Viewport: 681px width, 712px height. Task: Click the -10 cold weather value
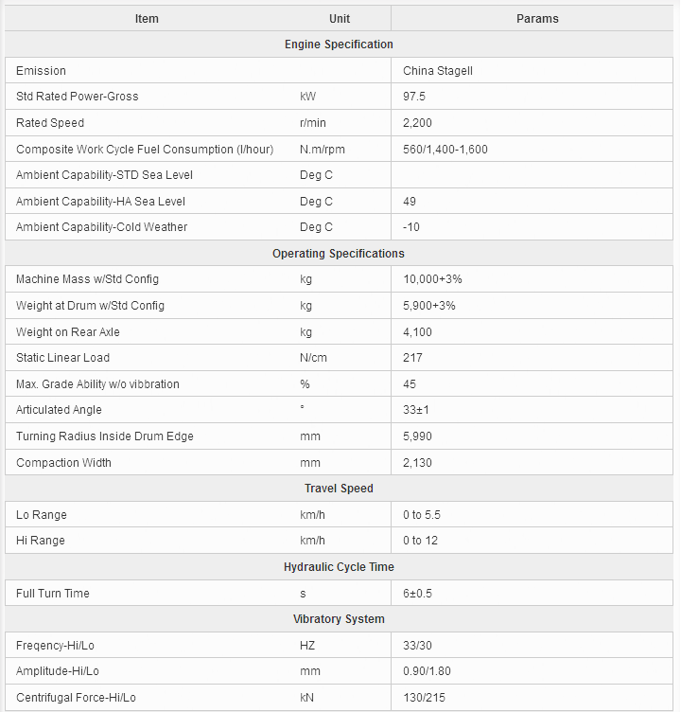coord(411,227)
